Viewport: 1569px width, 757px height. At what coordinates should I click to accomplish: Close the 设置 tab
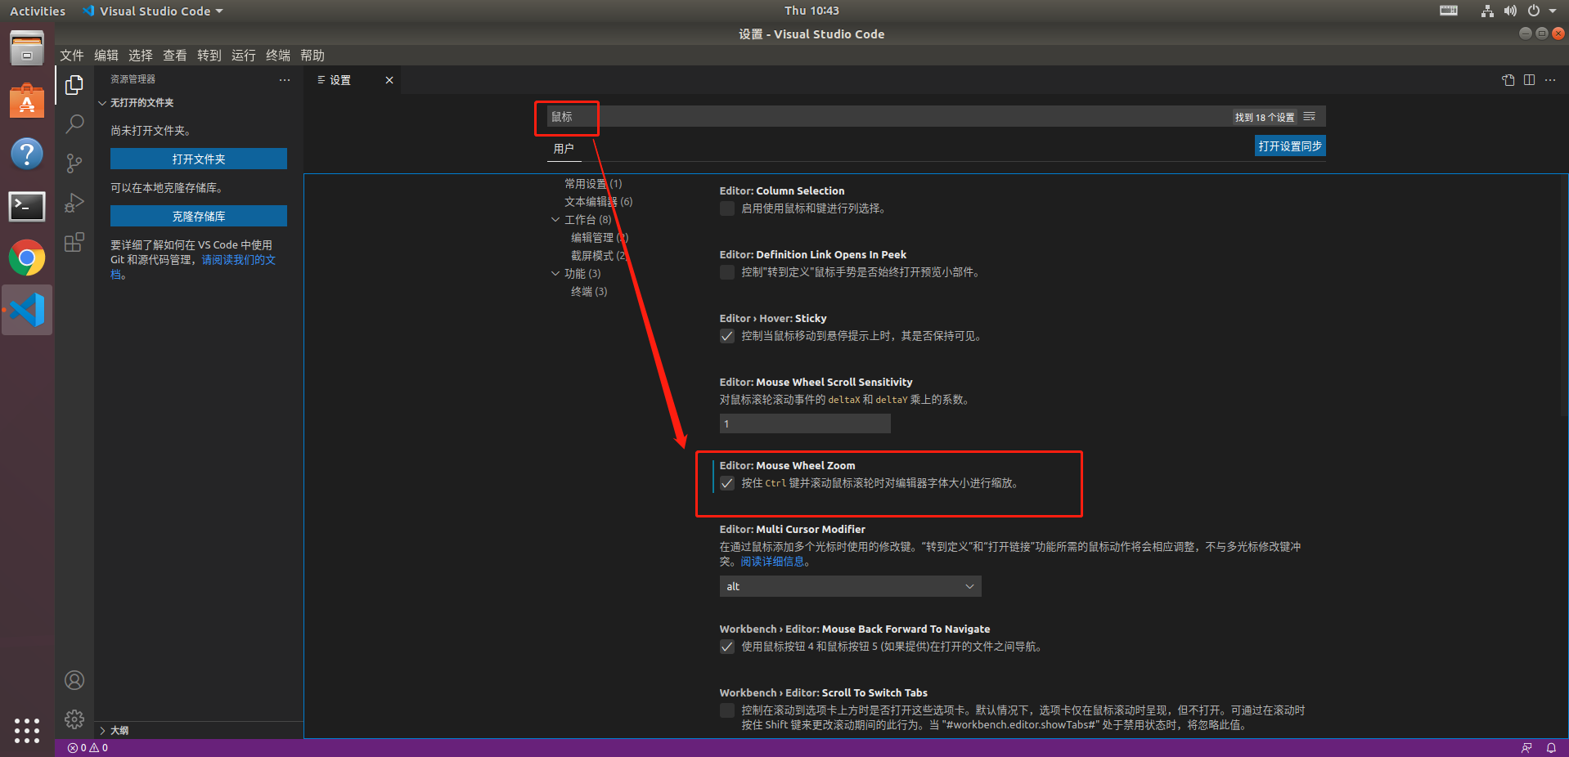tap(389, 80)
